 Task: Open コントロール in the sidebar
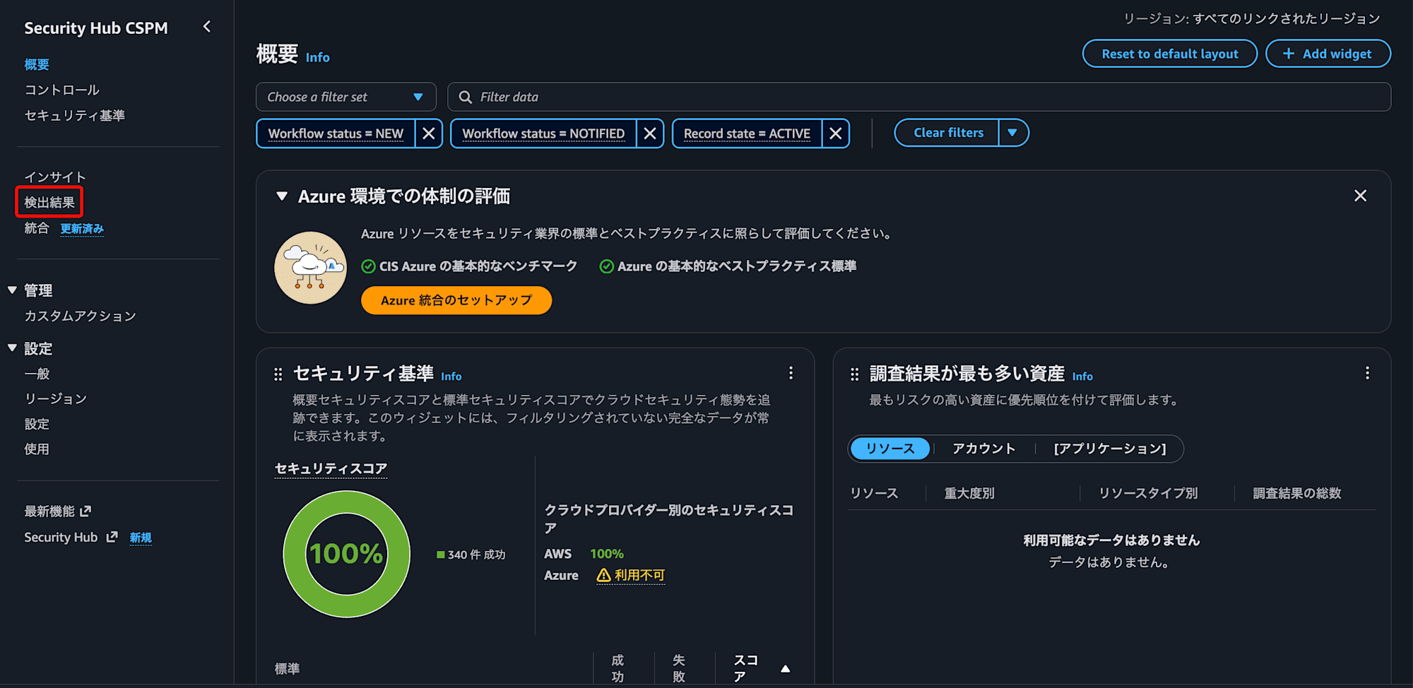[62, 90]
